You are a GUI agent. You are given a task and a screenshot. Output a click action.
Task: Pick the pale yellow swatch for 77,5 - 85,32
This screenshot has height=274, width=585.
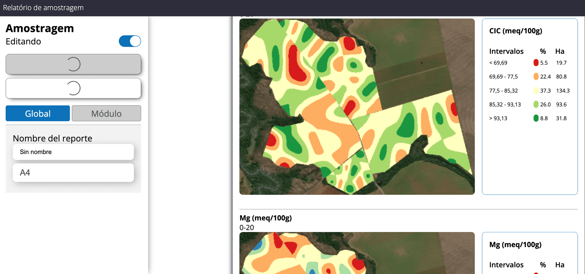(x=536, y=91)
